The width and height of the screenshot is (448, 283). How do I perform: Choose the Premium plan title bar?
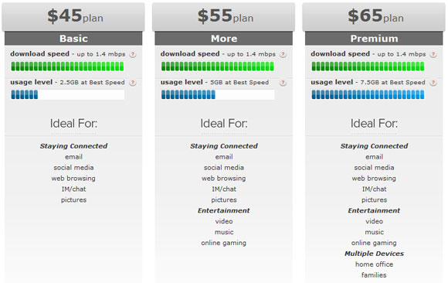pyautogui.click(x=374, y=39)
